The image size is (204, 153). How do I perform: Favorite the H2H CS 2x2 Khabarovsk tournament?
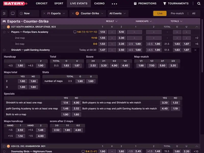click(x=4, y=146)
